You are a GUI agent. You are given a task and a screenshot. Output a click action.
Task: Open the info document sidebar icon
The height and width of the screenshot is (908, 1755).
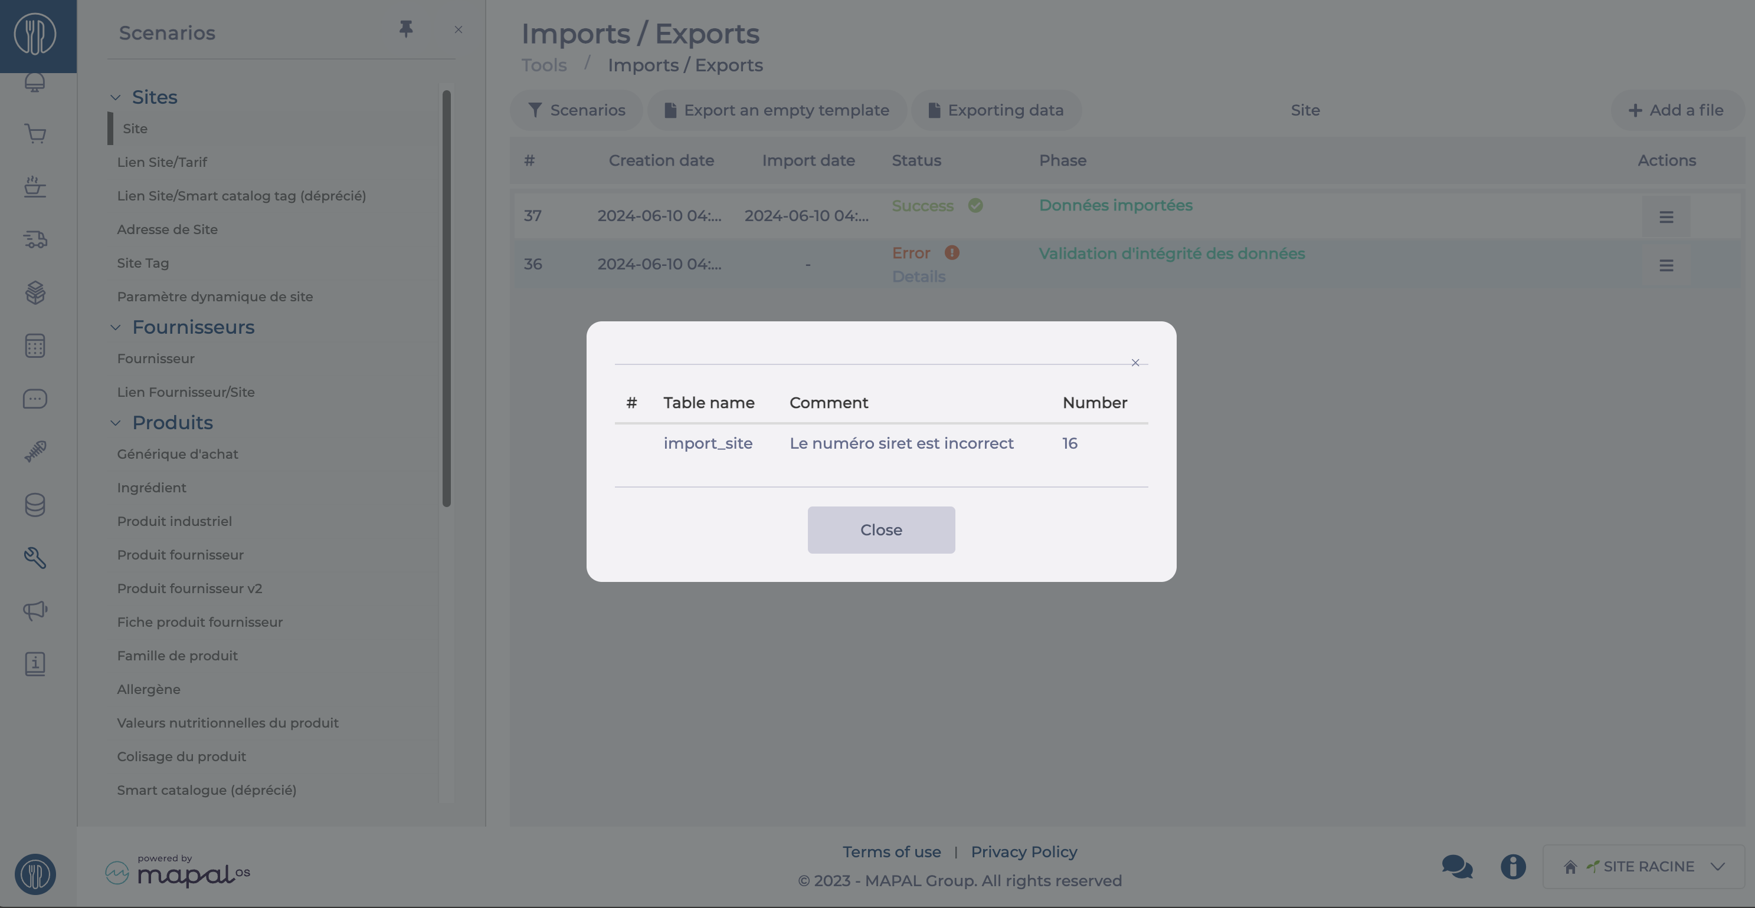[x=35, y=664]
